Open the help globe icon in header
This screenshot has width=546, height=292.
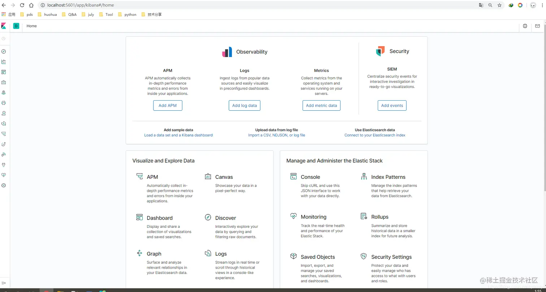pyautogui.click(x=525, y=26)
